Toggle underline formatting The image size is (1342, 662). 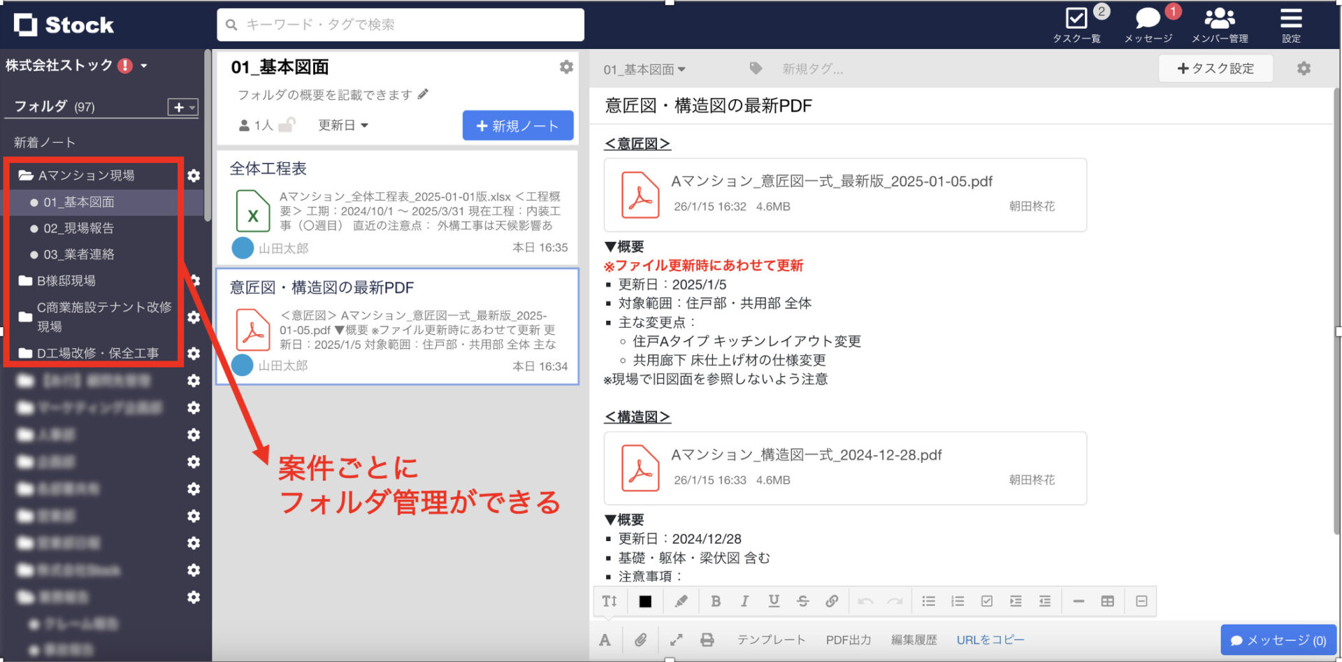tap(773, 600)
